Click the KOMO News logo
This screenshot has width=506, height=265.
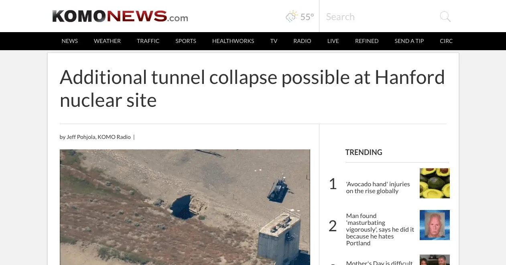pyautogui.click(x=120, y=16)
